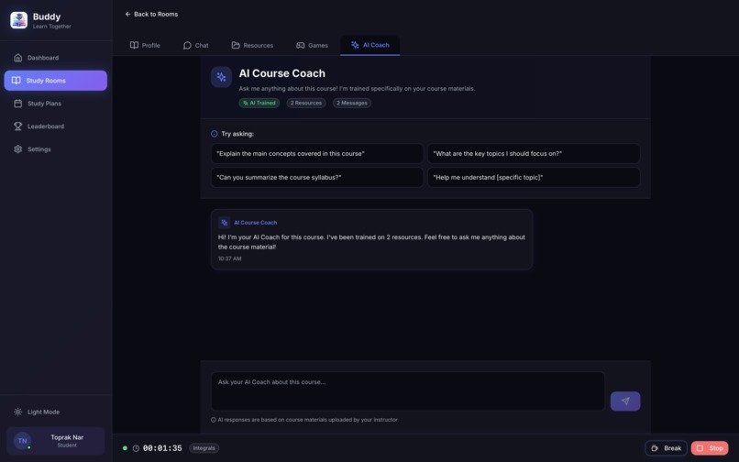Open Study Plans page
Screen dimensions: 739x462
coord(56,104)
